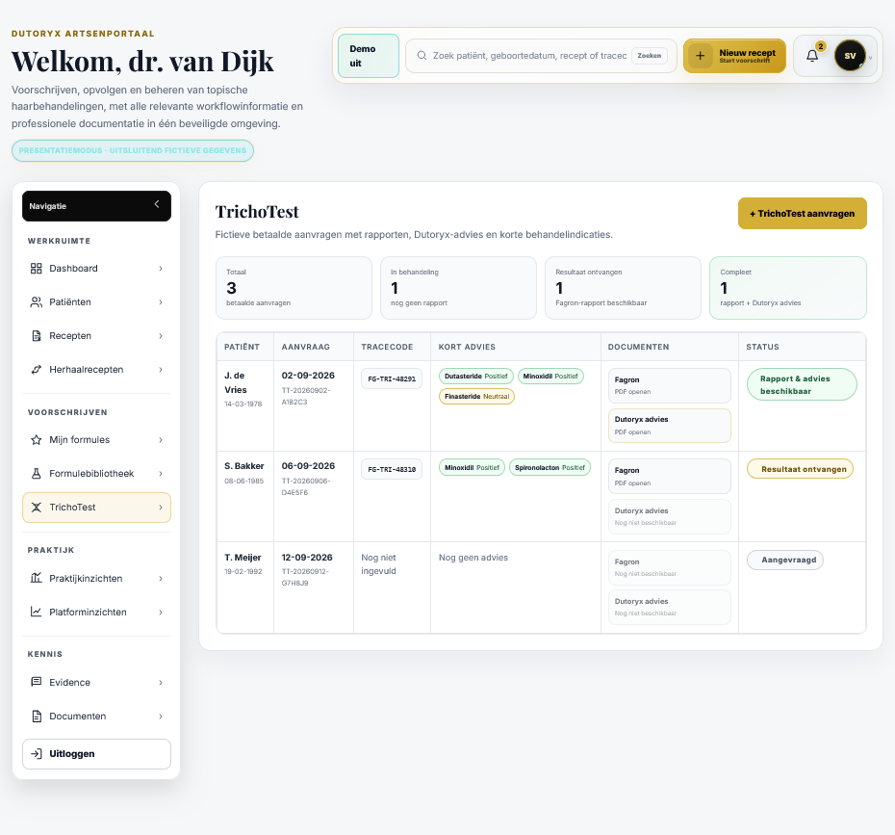This screenshot has height=835, width=895.
Task: Click the Aangevraagd status badge
Action: 785,560
